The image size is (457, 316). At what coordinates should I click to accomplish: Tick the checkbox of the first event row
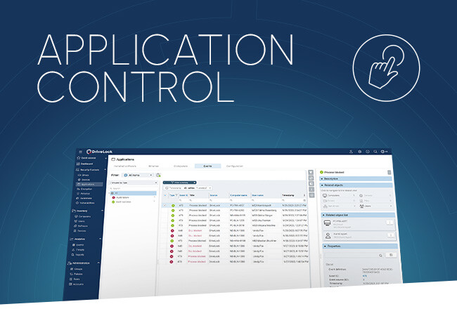click(x=165, y=206)
